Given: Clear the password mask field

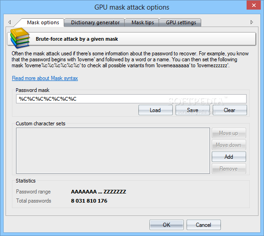Looking at the screenshot, I should tap(230, 110).
